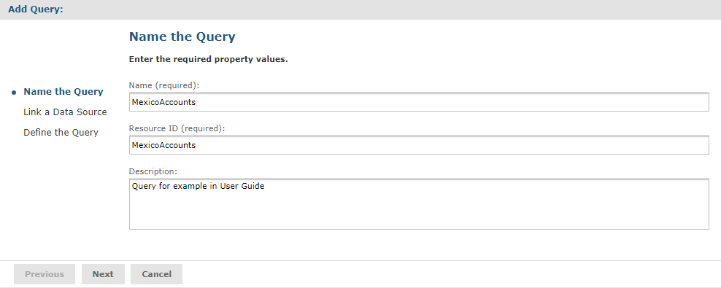Cancel the Add Query wizard
The image size is (721, 288).
tap(156, 274)
